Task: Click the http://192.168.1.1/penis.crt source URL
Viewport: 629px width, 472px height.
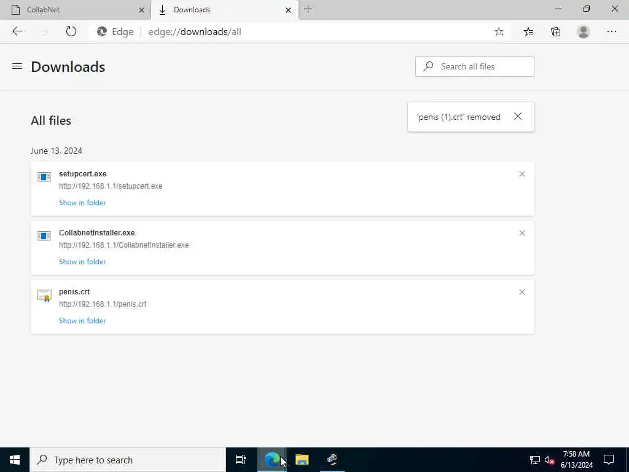Action: click(x=103, y=304)
